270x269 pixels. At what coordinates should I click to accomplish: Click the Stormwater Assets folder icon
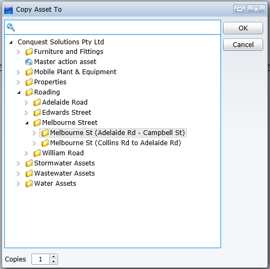pyautogui.click(x=29, y=163)
